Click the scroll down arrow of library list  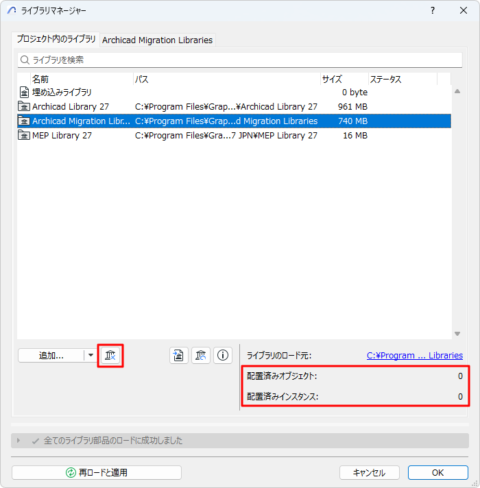457,334
